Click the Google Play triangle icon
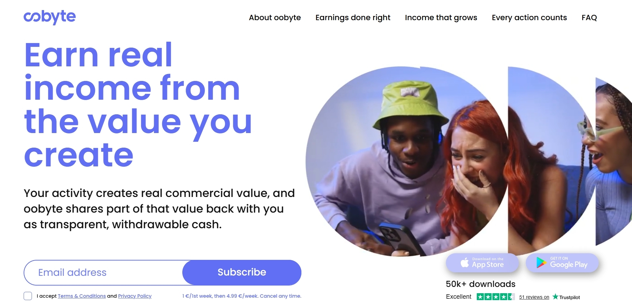 click(541, 263)
